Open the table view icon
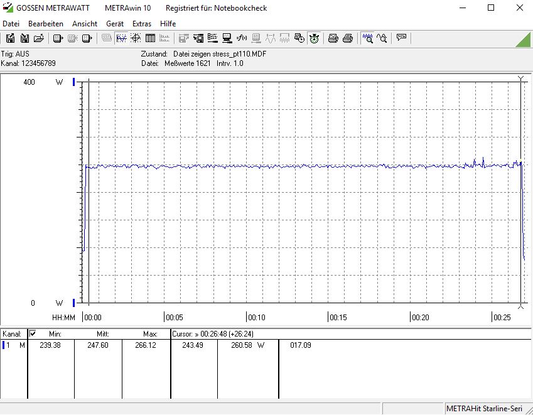 pos(150,38)
